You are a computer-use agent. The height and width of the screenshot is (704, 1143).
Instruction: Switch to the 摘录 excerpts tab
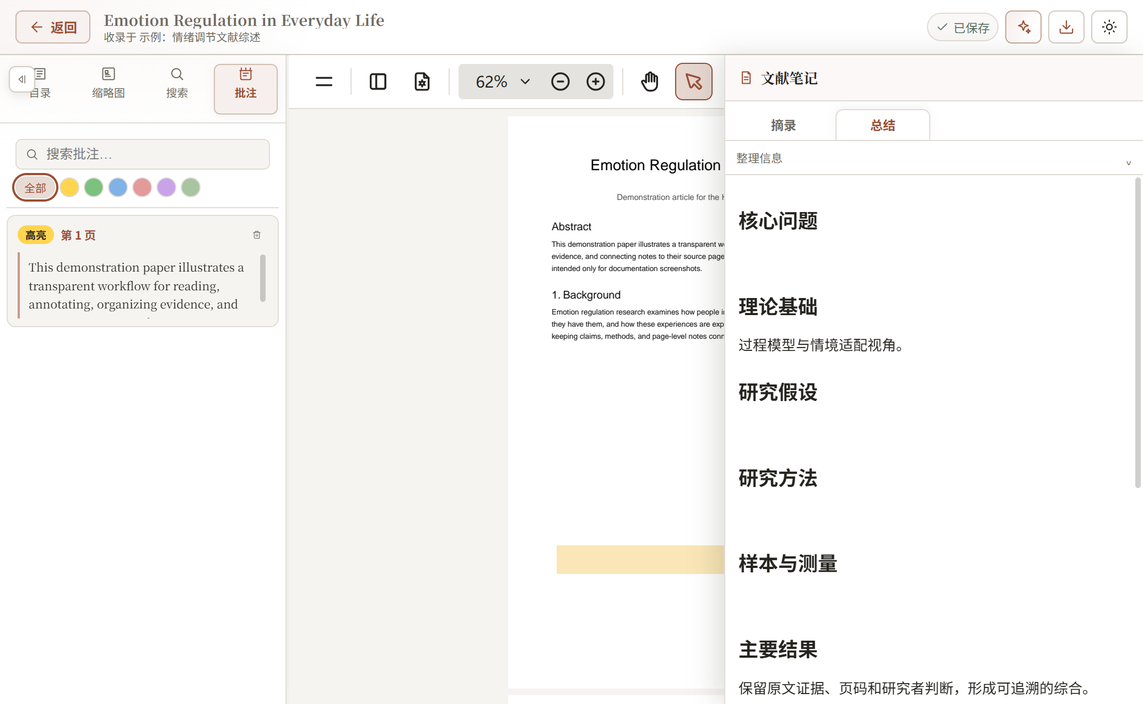click(783, 126)
